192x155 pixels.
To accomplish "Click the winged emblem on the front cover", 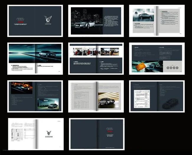I will (48, 19).
